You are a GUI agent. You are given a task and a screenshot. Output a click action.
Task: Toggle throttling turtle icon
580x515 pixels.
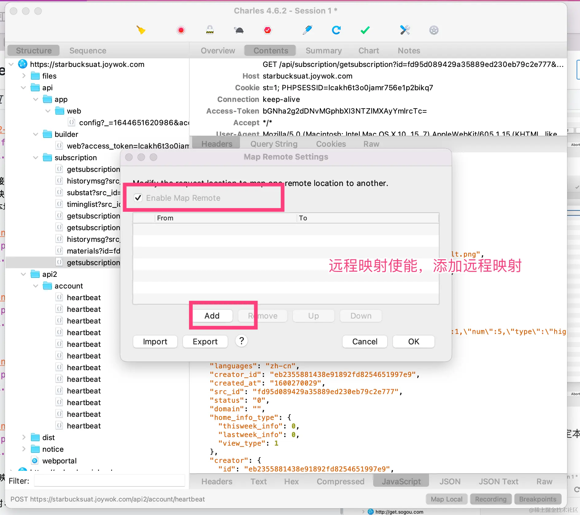[239, 30]
